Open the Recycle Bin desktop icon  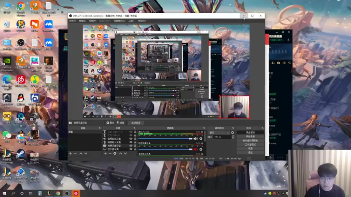(7, 26)
